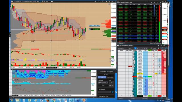
Task: Click the Flatten button in Smart DOM footer
Action: [x=133, y=98]
